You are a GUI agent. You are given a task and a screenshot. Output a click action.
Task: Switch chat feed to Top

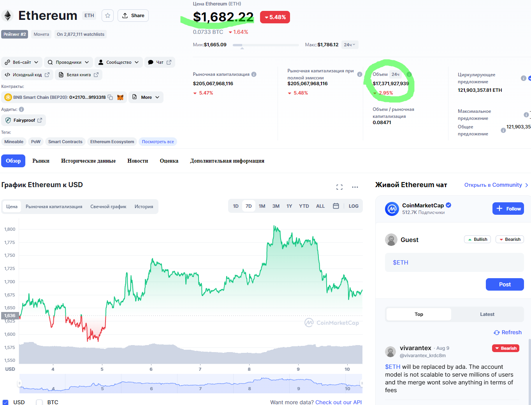coord(419,314)
